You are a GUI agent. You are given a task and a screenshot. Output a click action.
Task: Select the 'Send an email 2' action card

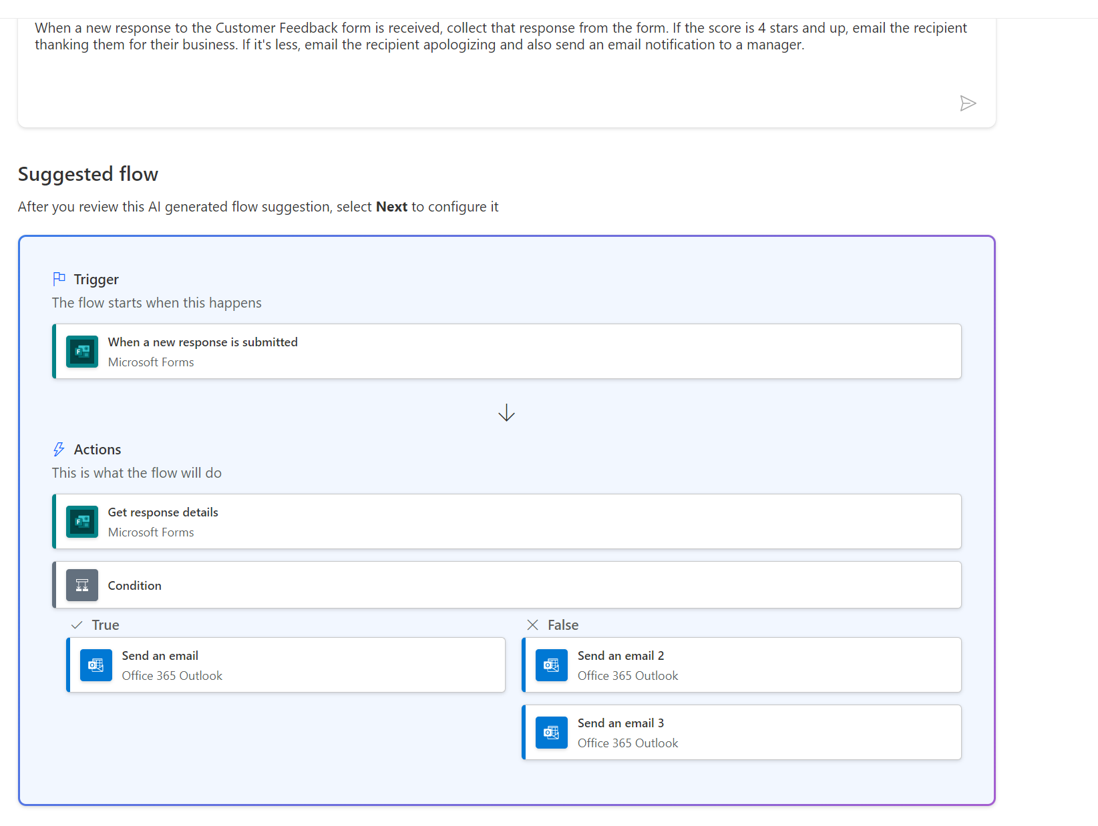click(741, 665)
